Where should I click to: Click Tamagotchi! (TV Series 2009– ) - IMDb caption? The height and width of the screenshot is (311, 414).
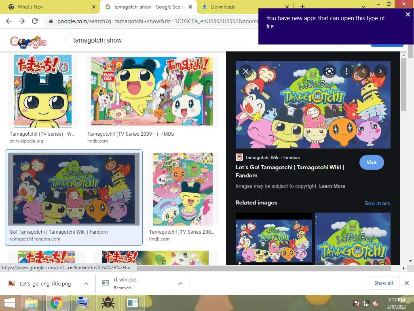click(x=131, y=134)
